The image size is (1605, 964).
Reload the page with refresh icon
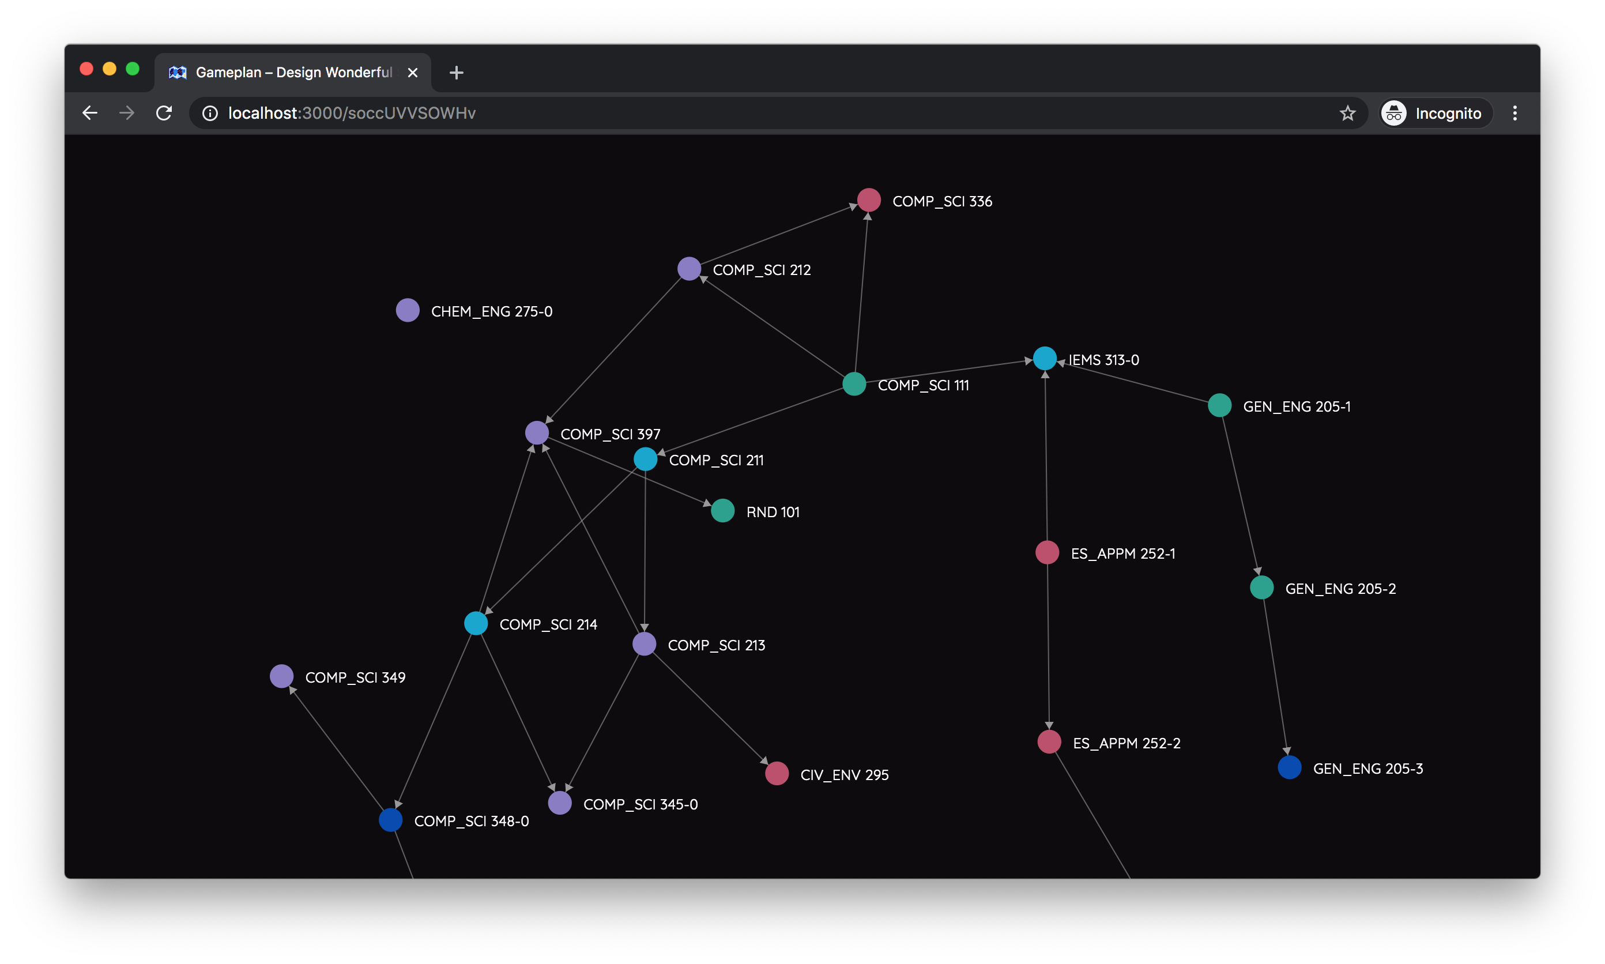pos(164,113)
